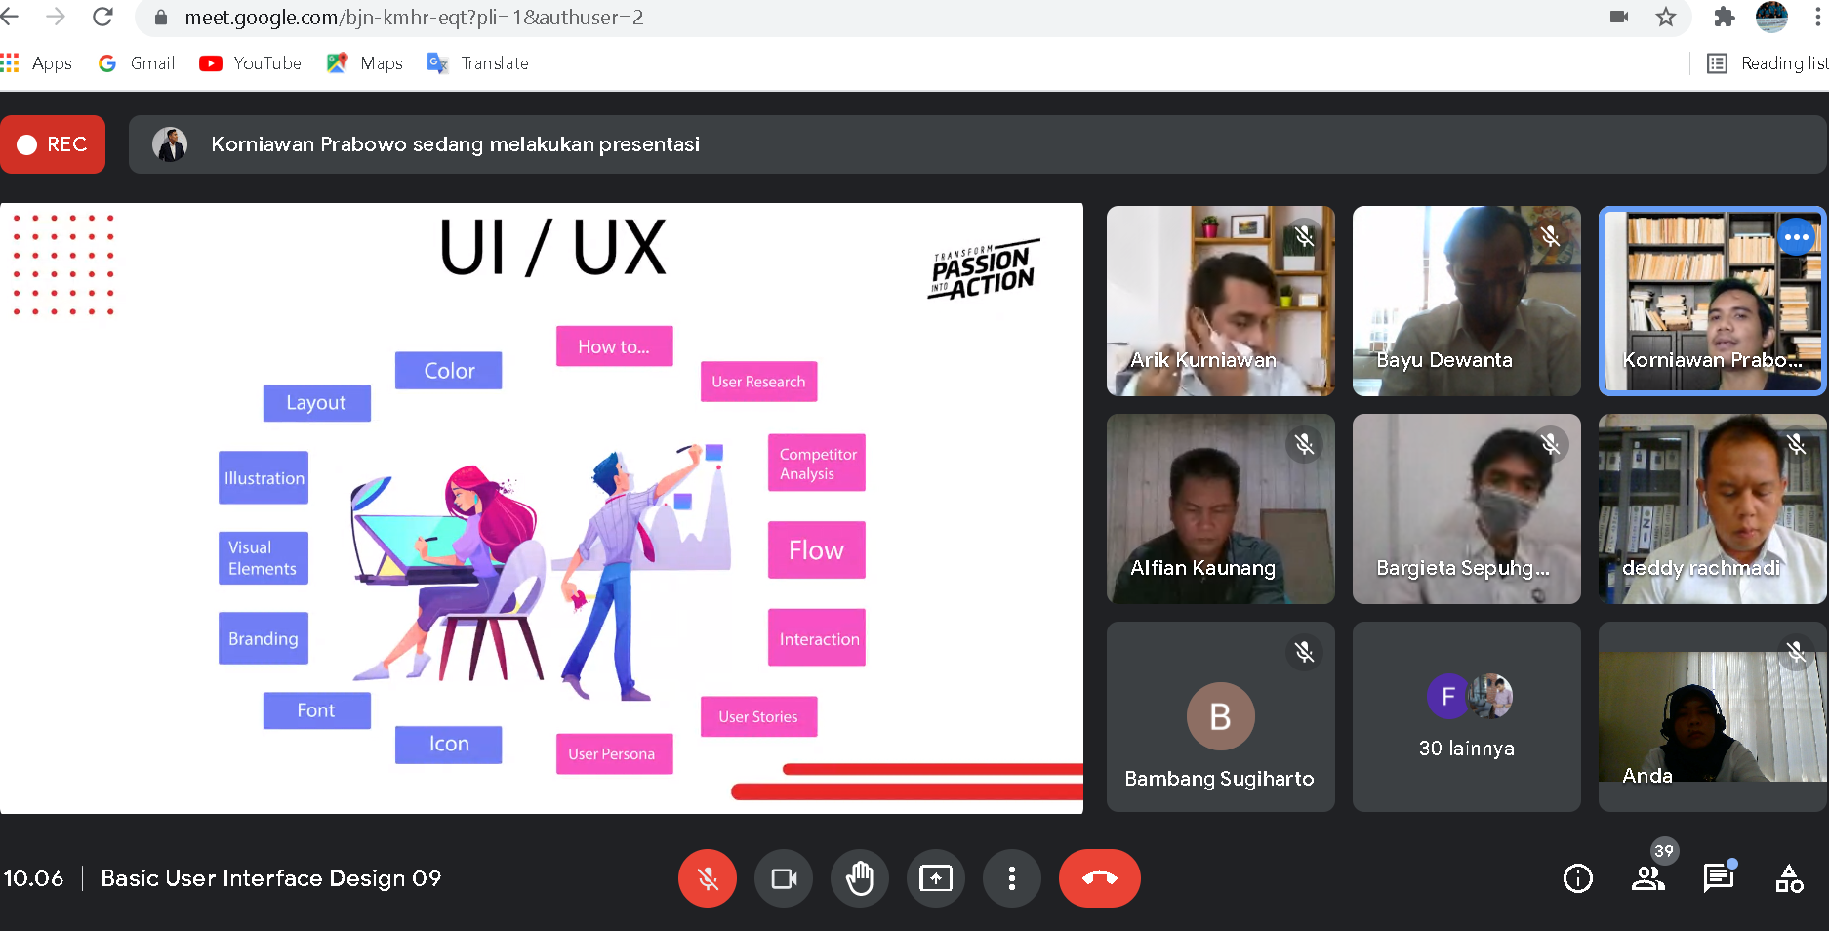Open the Gmail bookmark

[137, 63]
